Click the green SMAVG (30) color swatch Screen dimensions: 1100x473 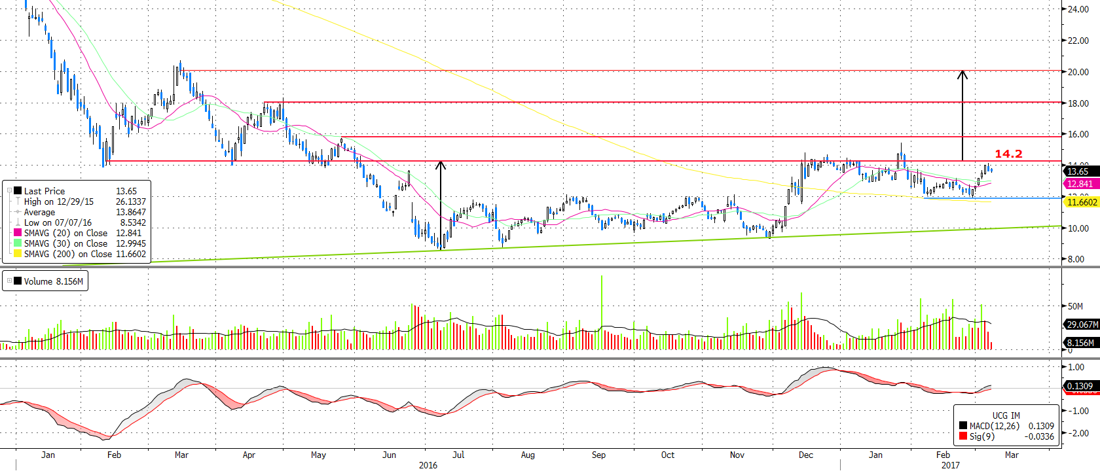(18, 243)
